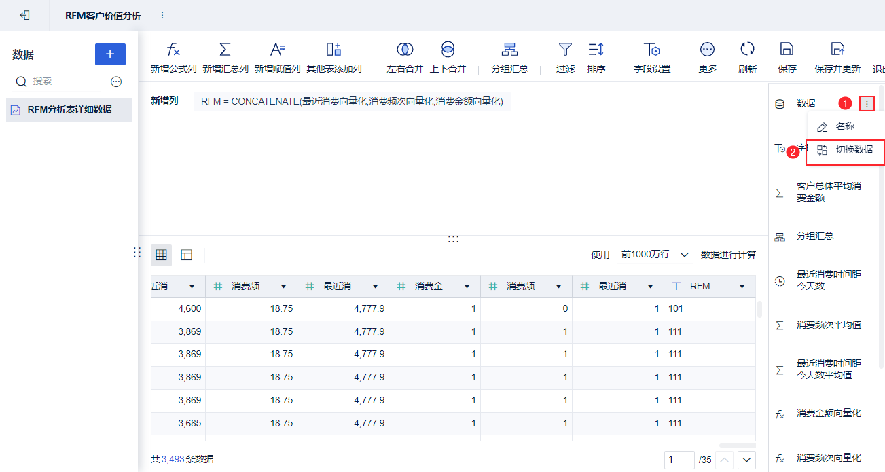Screen dimensions: 885x472
Task: Switch to the alternate layout view toggle
Action: pos(187,255)
